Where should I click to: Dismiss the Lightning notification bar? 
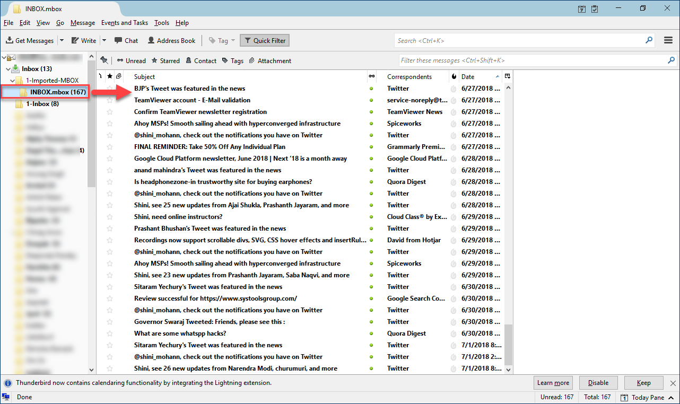point(673,382)
